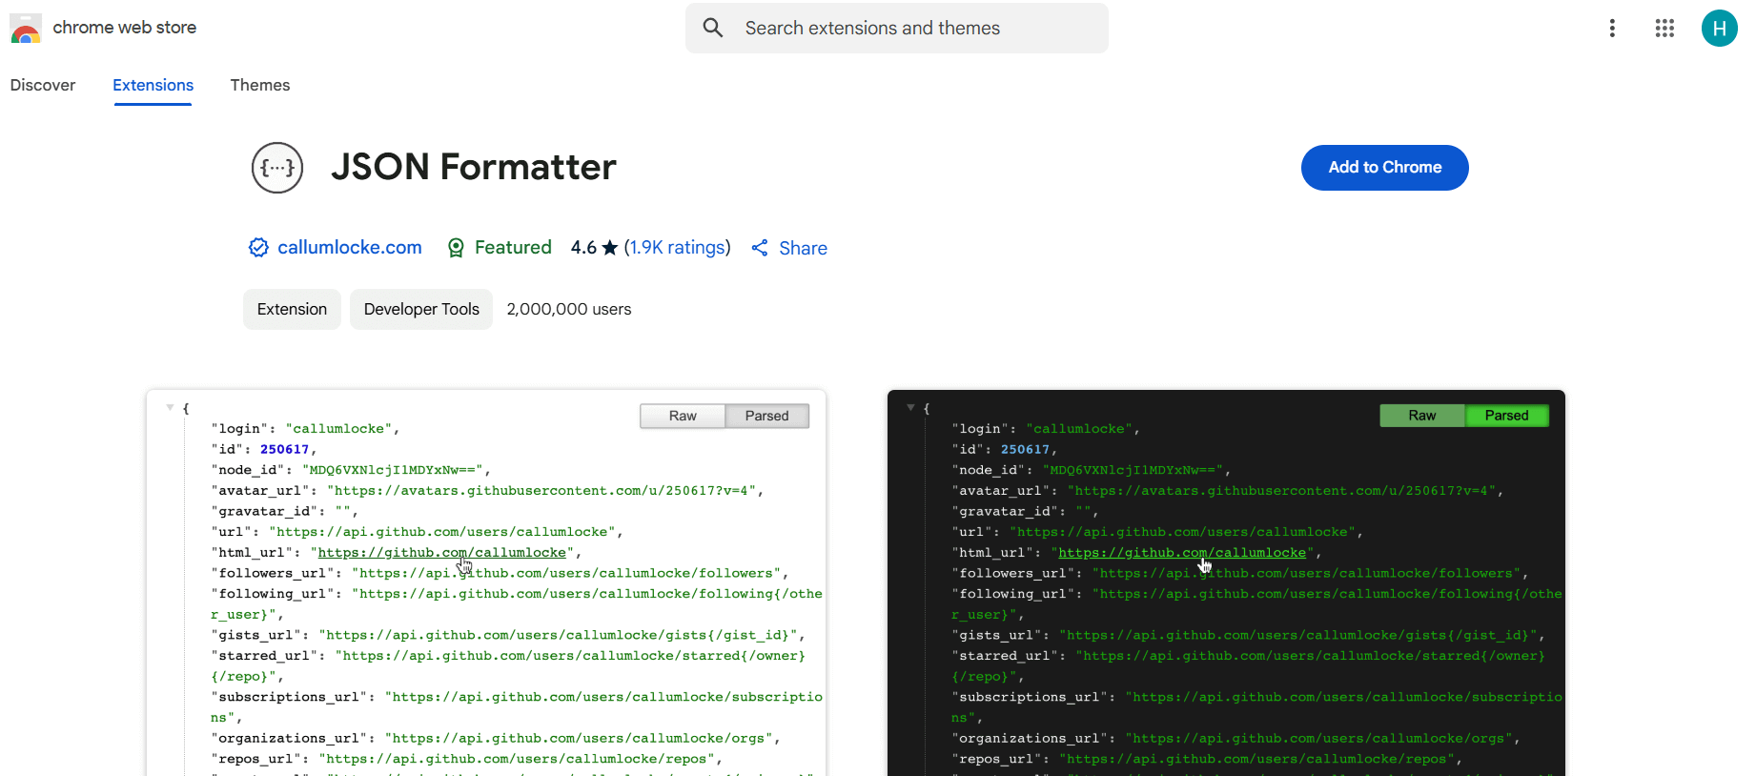Open callumlocke.com publisher link

[350, 248]
